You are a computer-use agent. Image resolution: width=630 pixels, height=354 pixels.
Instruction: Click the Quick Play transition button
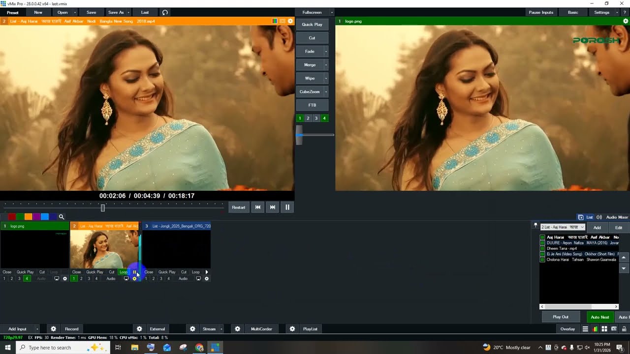click(312, 25)
